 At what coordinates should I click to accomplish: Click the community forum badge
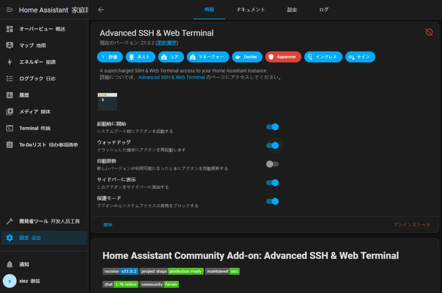pyautogui.click(x=159, y=284)
